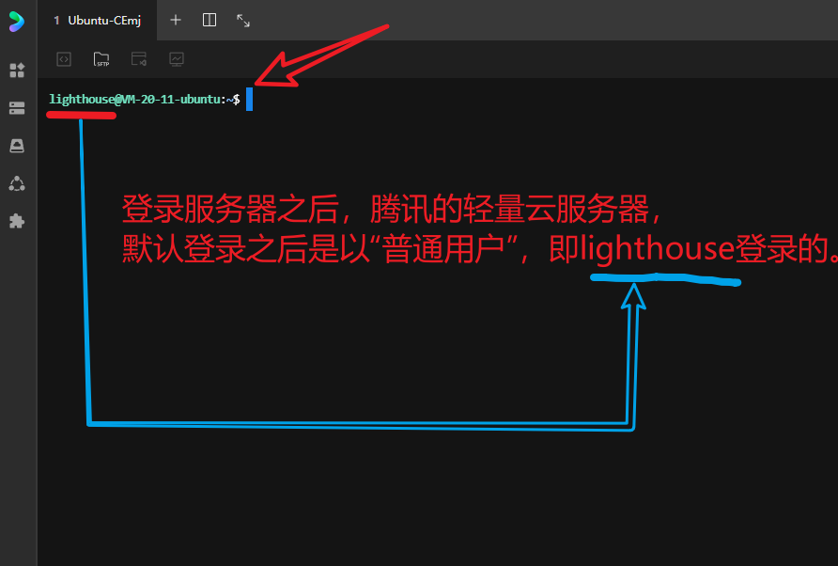Click the window playback toolbar icon

pos(139,59)
